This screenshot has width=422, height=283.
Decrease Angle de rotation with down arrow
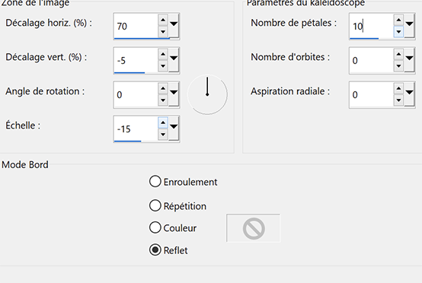point(163,100)
